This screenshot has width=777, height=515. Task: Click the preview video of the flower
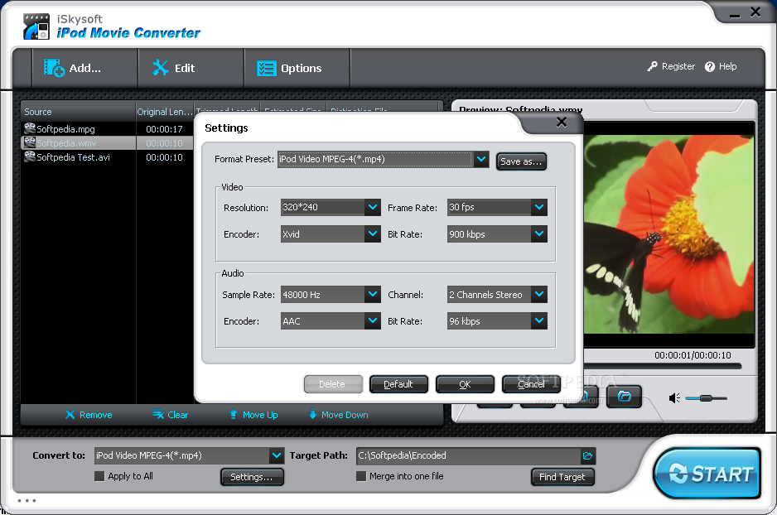pos(669,233)
